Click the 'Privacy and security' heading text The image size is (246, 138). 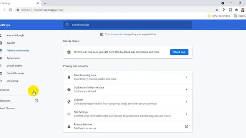[x=75, y=66]
